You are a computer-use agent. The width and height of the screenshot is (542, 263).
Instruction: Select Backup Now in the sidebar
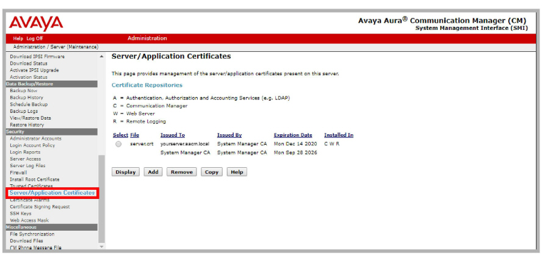tap(24, 90)
